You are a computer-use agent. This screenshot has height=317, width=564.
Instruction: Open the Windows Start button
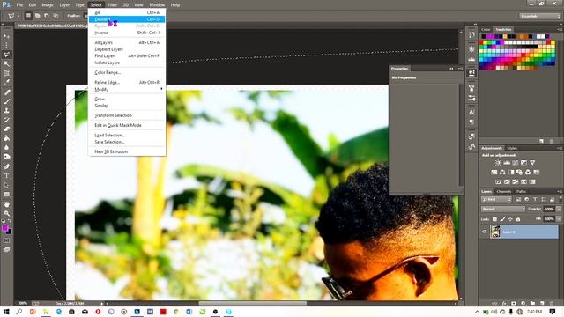click(x=6, y=312)
